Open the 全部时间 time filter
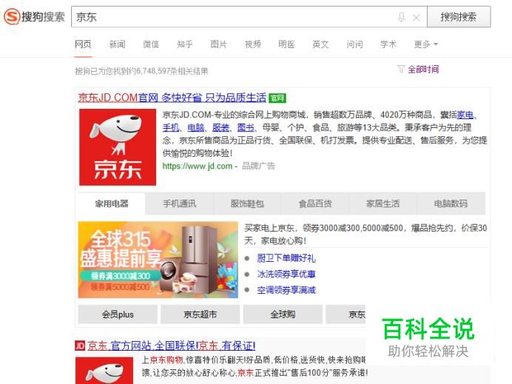Screen dimensions: 512x384 [418, 70]
